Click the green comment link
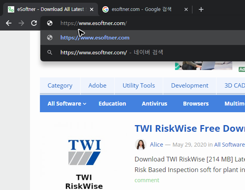The width and height of the screenshot is (245, 190). [147, 180]
